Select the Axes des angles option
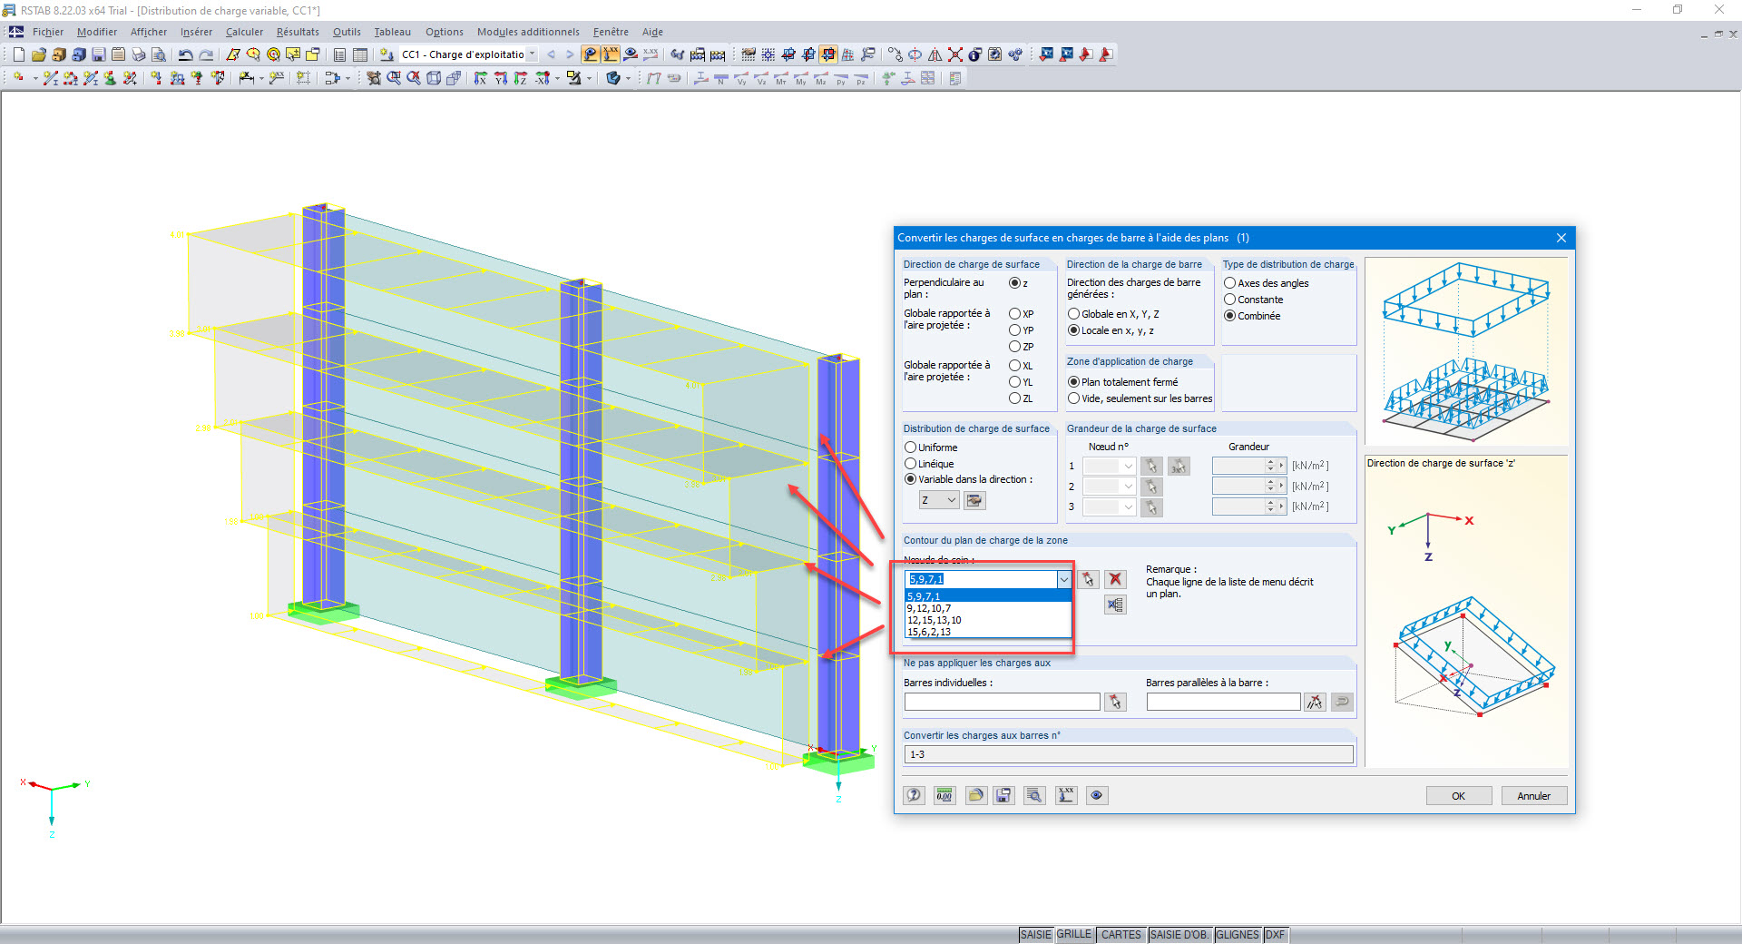 [x=1230, y=283]
